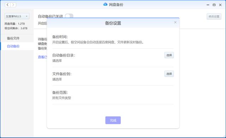Close the 备份设置 dialog
This screenshot has width=226, height=138.
coord(175,22)
